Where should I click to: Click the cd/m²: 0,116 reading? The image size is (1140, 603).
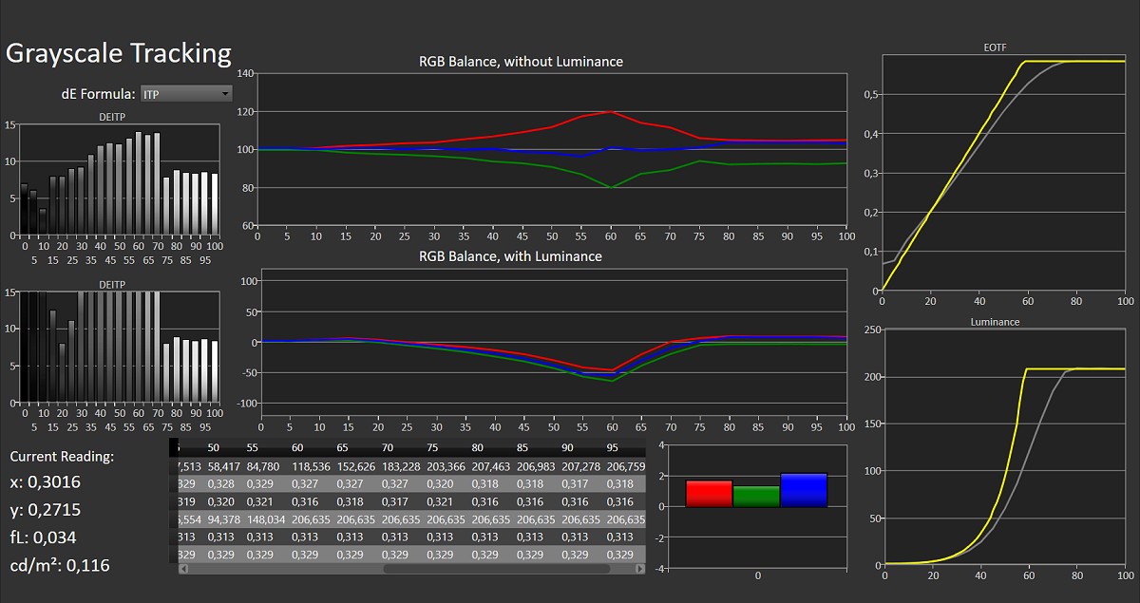pos(59,566)
